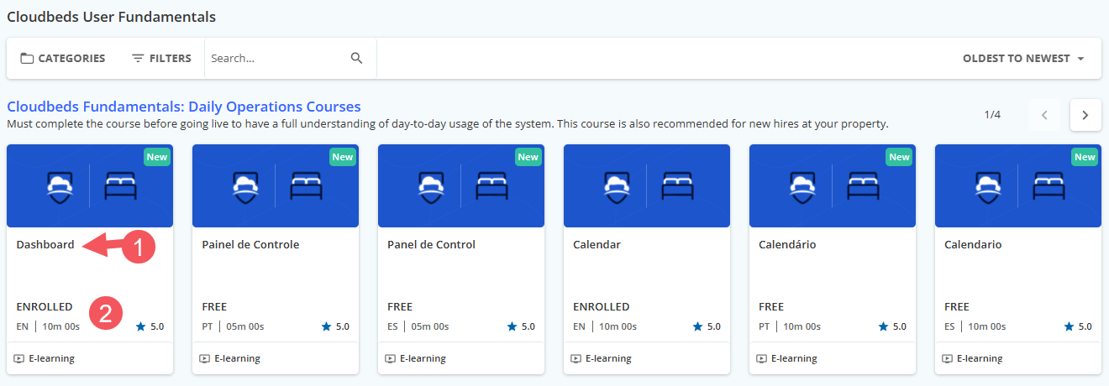The image size is (1109, 386).
Task: Open Cloudbeds Fundamentals: Daily Operations Courses link
Action: 184,107
